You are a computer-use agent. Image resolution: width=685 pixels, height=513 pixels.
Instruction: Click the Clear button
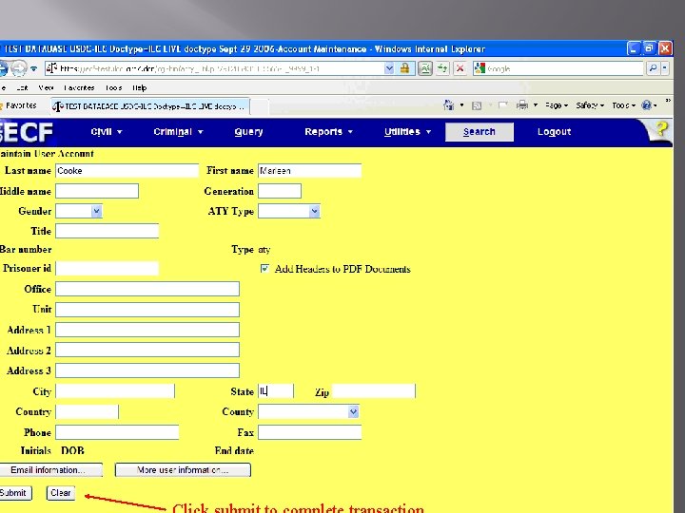tap(60, 493)
